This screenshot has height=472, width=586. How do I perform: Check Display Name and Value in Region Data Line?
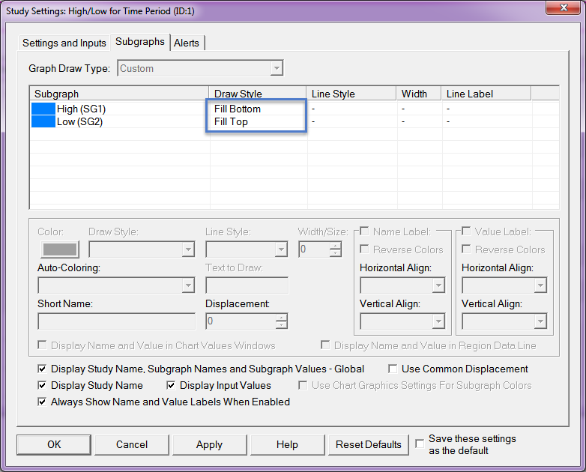click(x=325, y=345)
